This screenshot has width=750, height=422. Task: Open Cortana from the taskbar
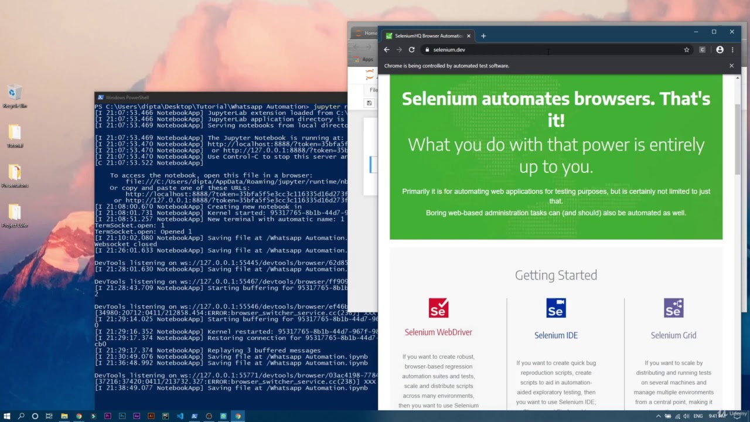(x=35, y=416)
